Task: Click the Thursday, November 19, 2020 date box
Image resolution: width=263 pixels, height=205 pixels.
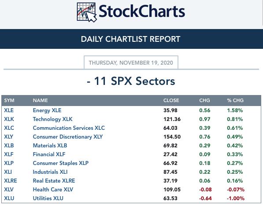Action: [131, 62]
